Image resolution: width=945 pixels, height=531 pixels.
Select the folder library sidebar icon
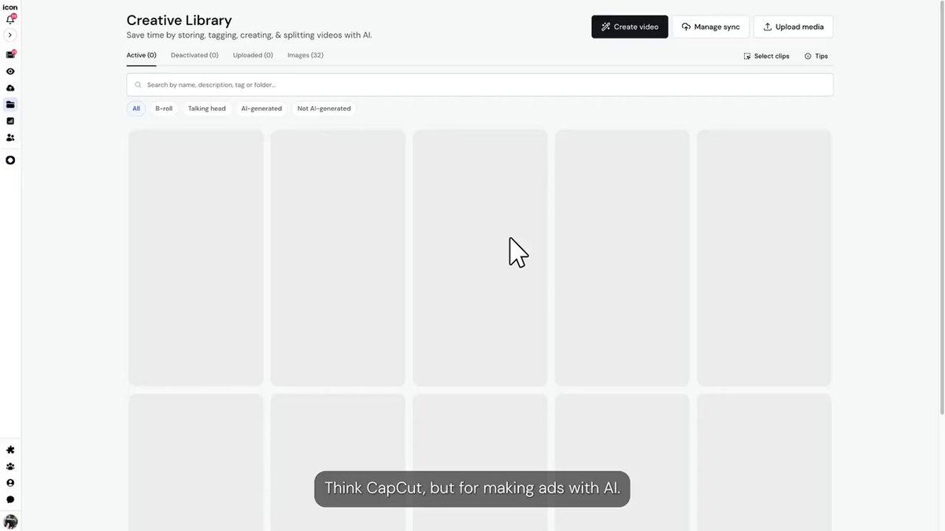pos(10,105)
